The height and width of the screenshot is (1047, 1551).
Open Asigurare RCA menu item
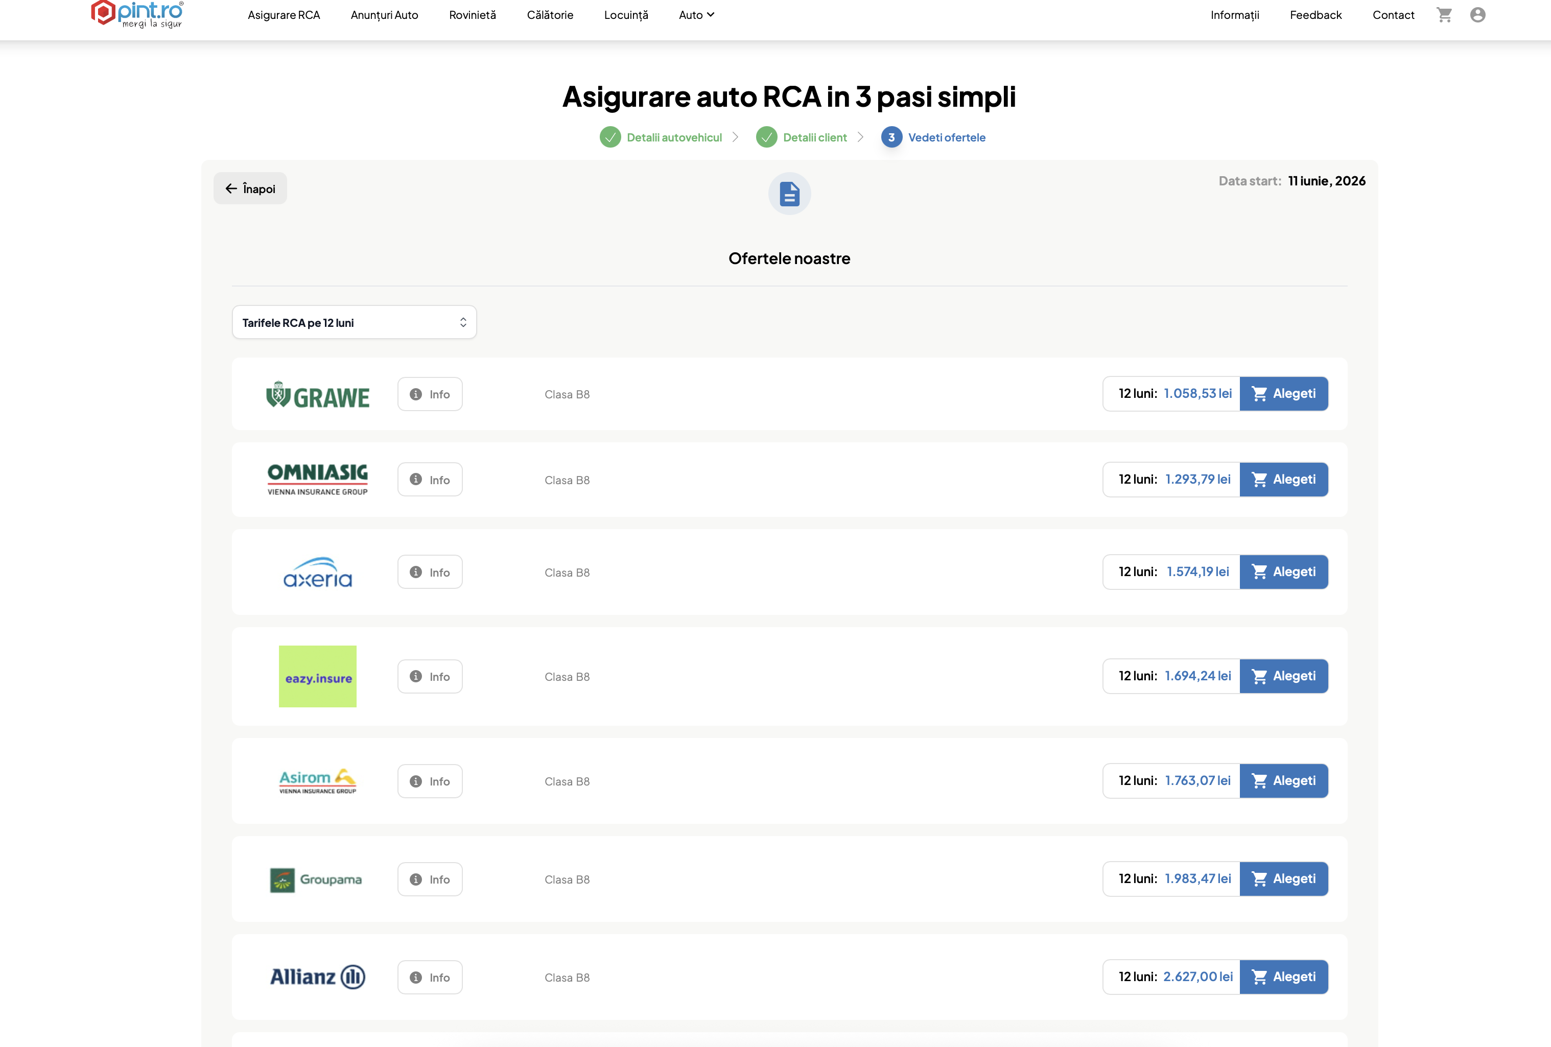pos(284,15)
